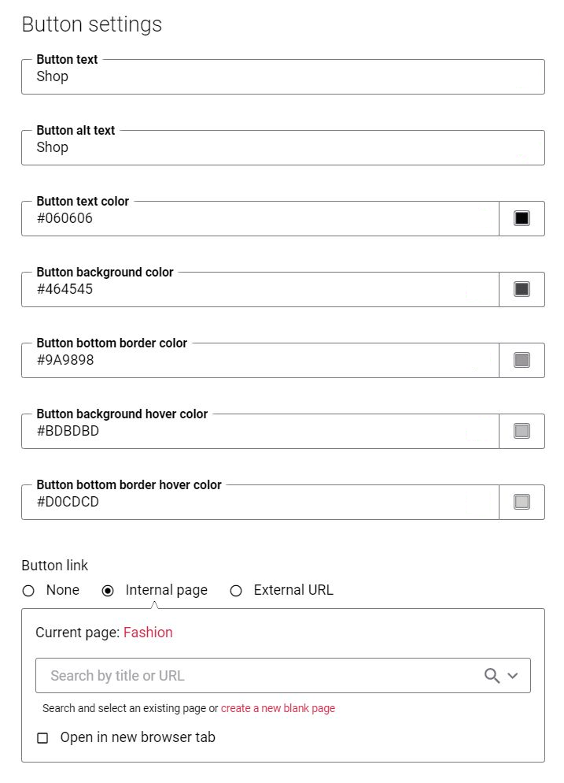
Task: Expand the page search dropdown chevron
Action: (513, 676)
